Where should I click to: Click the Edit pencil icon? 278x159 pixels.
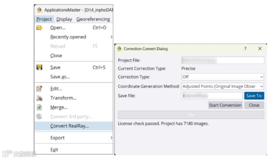coord(39,89)
